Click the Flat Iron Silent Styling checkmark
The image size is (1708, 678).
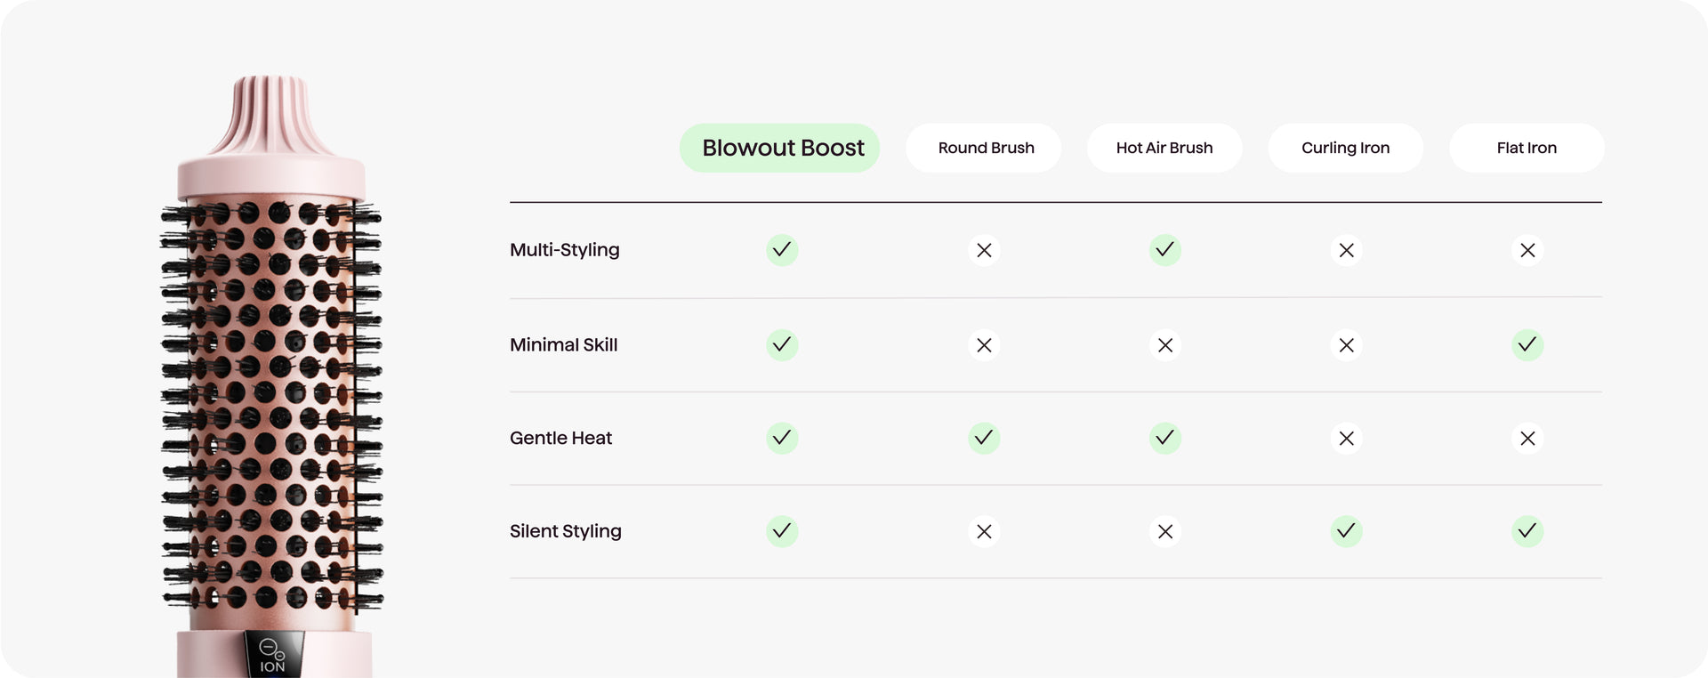point(1527,531)
